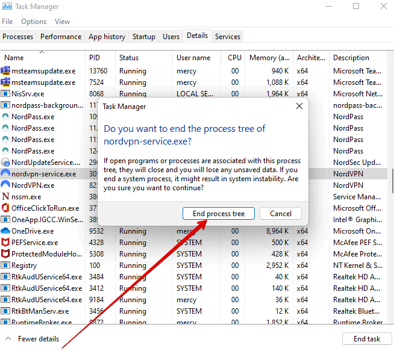The width and height of the screenshot is (394, 351).
Task: Click the OneDrive.exe cloud icon
Action: pos(6,231)
